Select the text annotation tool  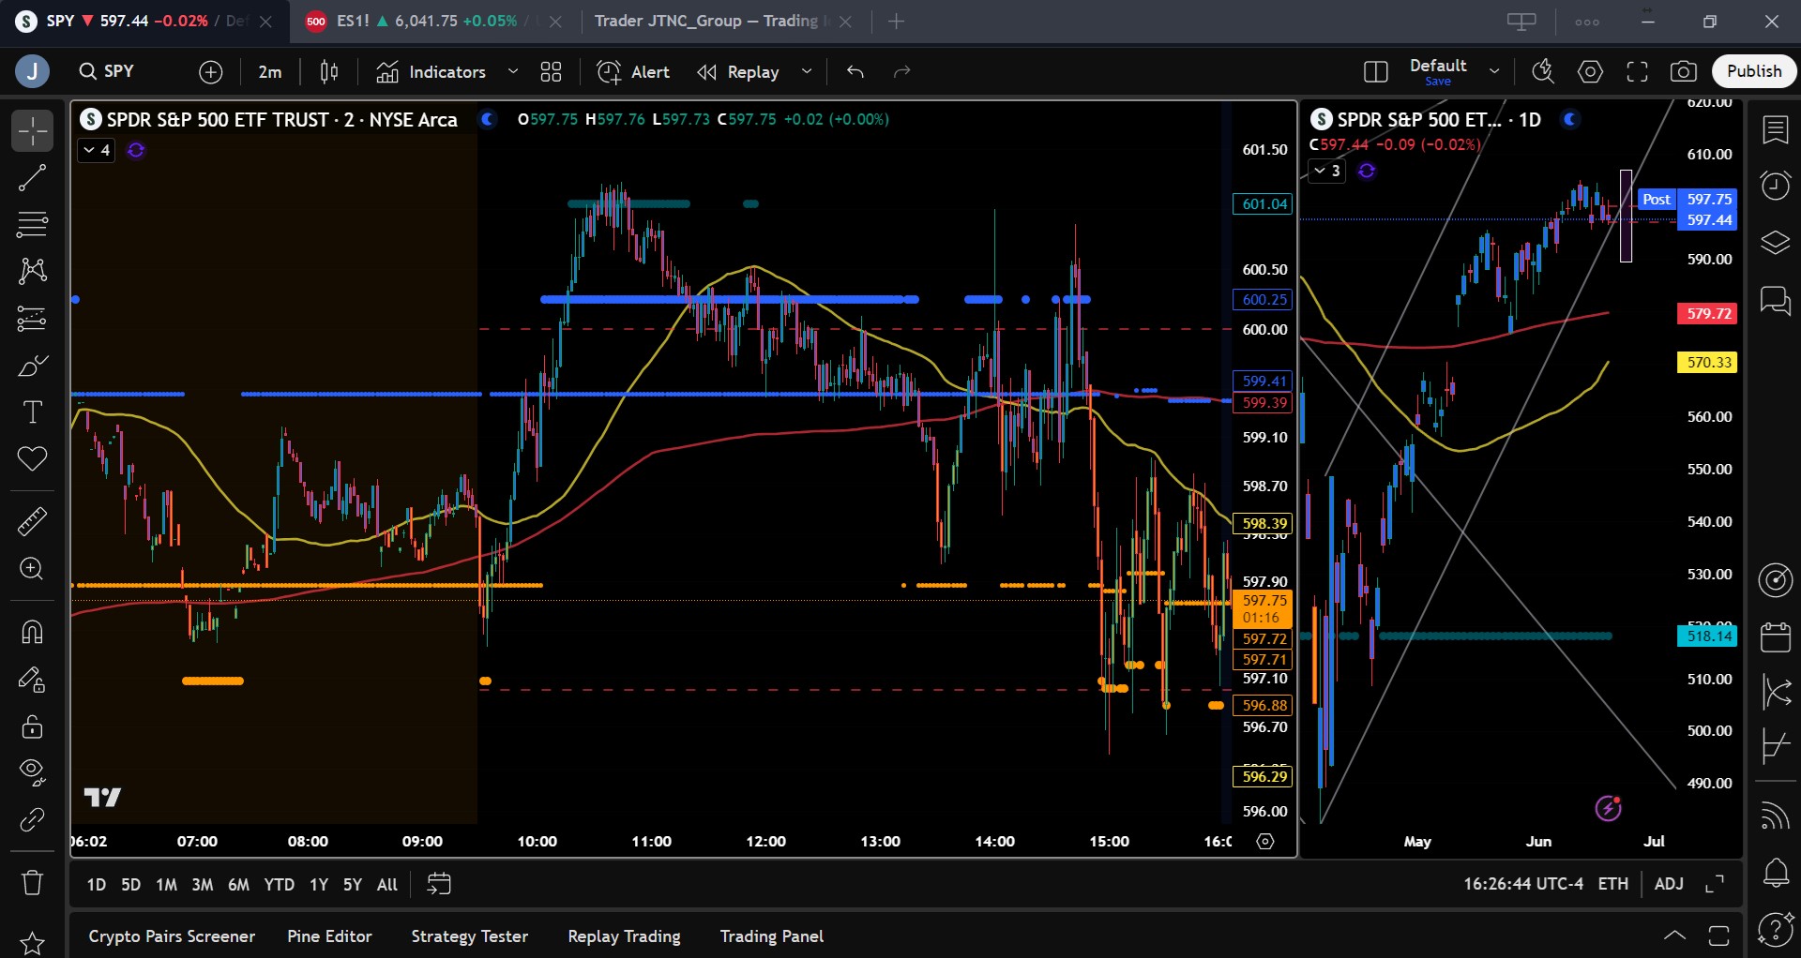[32, 412]
